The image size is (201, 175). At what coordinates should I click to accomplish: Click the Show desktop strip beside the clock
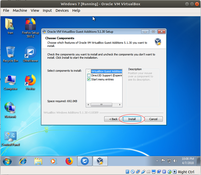198,161
